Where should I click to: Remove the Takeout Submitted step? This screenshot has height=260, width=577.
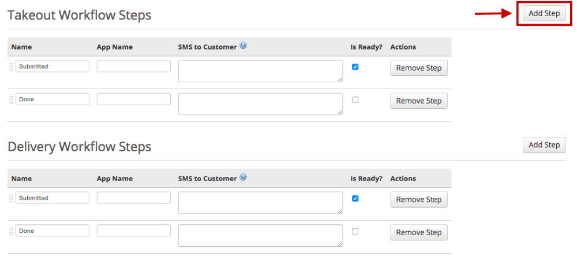coord(418,68)
